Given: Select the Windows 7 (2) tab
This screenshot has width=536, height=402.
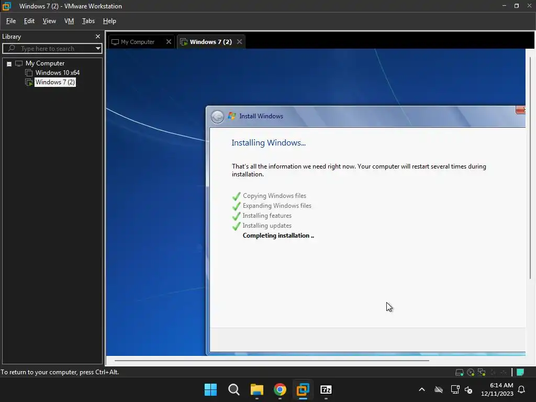Looking at the screenshot, I should [x=210, y=42].
